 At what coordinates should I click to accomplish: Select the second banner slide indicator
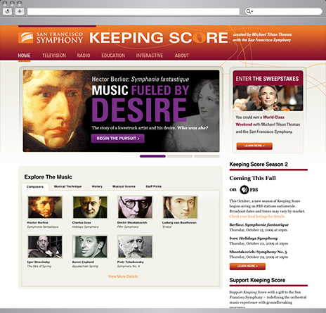[180, 156]
